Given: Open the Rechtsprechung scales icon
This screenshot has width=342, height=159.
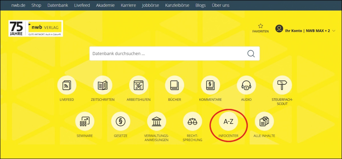Looking at the screenshot, I should click(x=192, y=122).
